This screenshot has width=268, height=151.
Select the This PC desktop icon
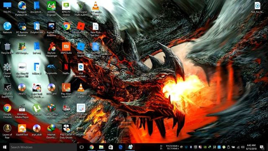(x=7, y=8)
